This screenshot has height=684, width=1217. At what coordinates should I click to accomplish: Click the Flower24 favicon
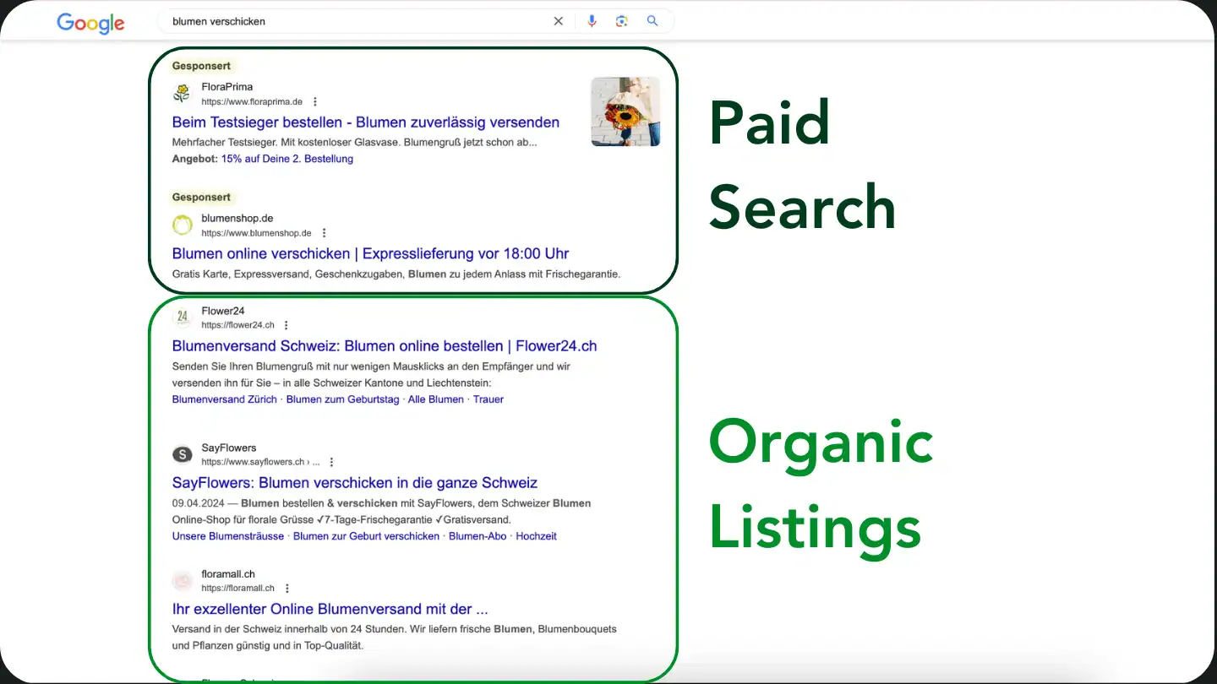pos(182,318)
